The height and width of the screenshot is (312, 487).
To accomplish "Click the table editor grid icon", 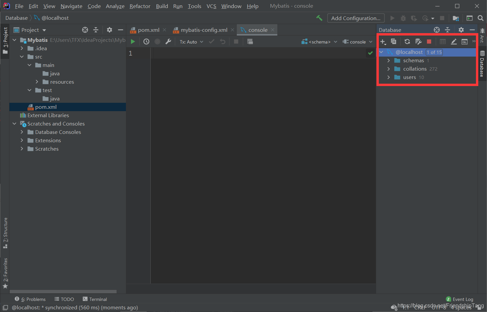I will [x=443, y=42].
